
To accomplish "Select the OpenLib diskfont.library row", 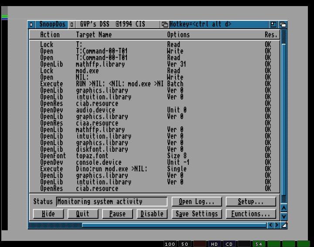I will click(x=154, y=149).
